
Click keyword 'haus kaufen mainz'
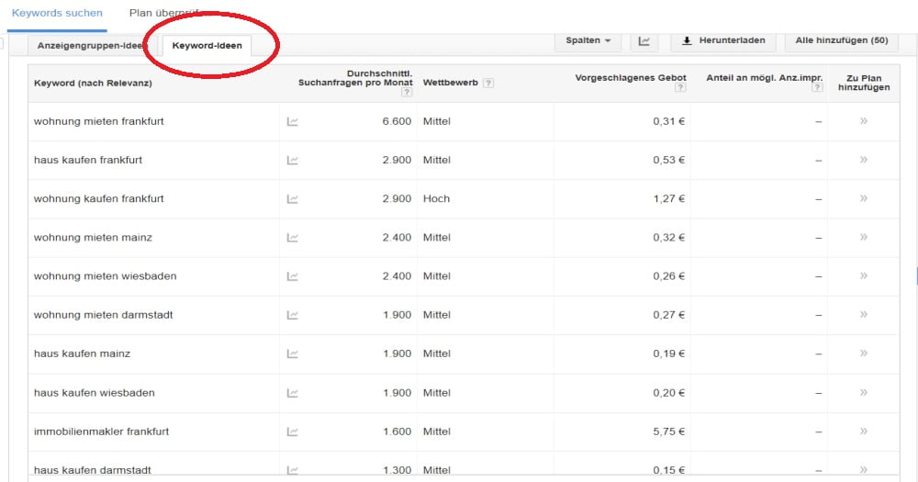pos(82,353)
